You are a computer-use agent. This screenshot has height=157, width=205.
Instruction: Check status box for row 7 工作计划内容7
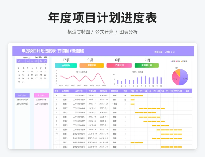coord(125,121)
